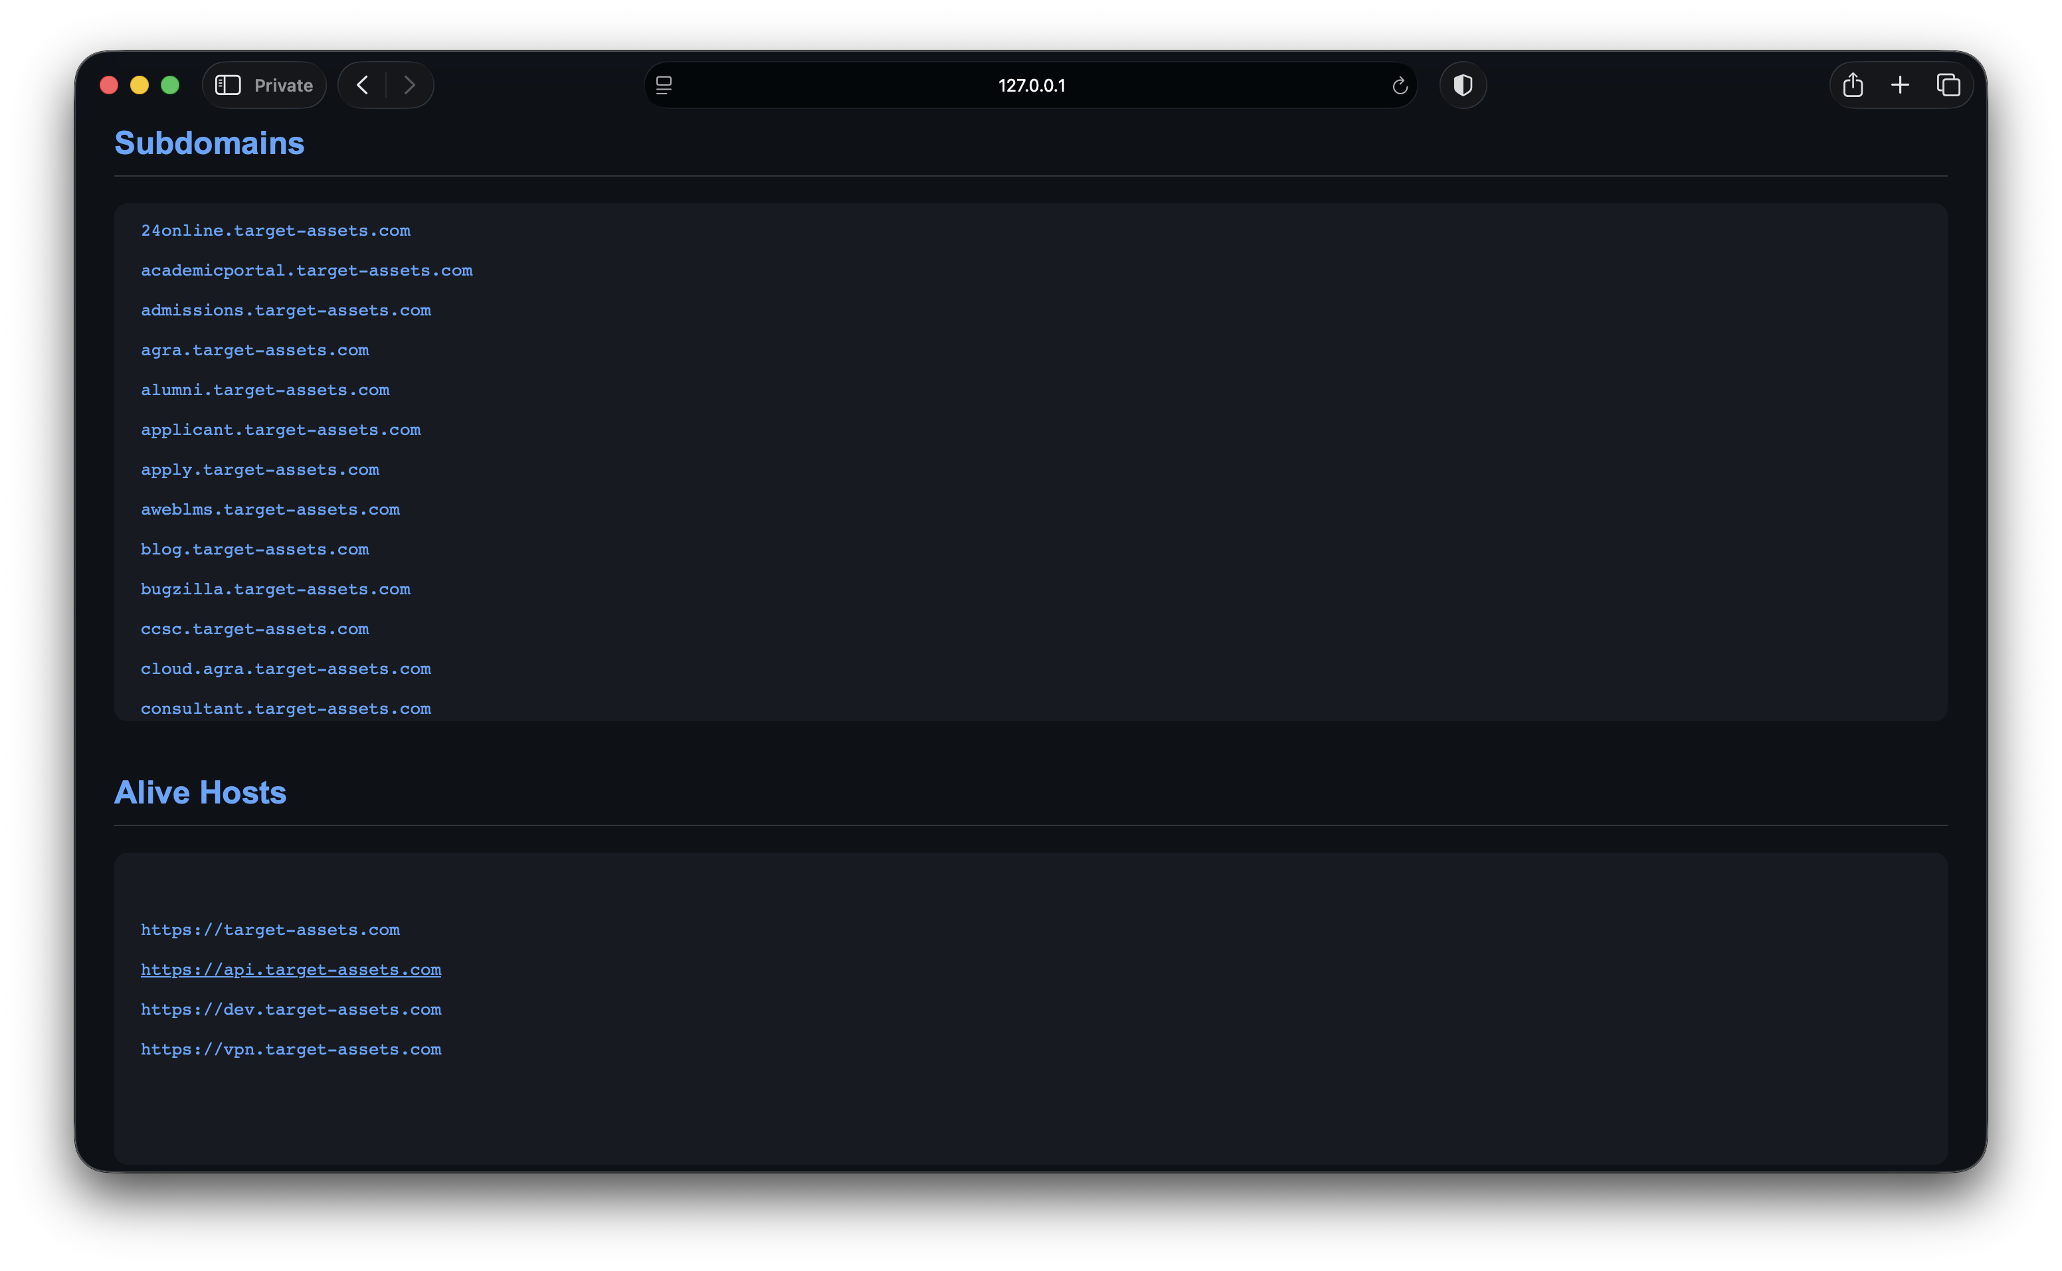Select the academicportal.target-assets.com subdomain
Viewport: 2062px width, 1271px height.
(x=306, y=271)
